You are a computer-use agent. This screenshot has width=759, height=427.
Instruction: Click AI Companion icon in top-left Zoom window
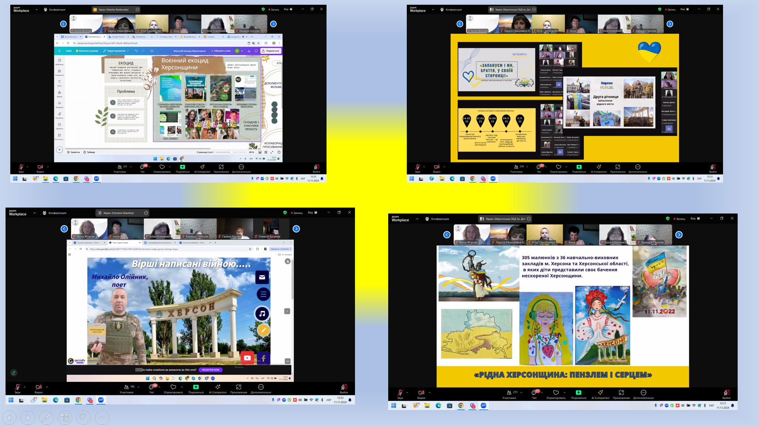click(202, 167)
